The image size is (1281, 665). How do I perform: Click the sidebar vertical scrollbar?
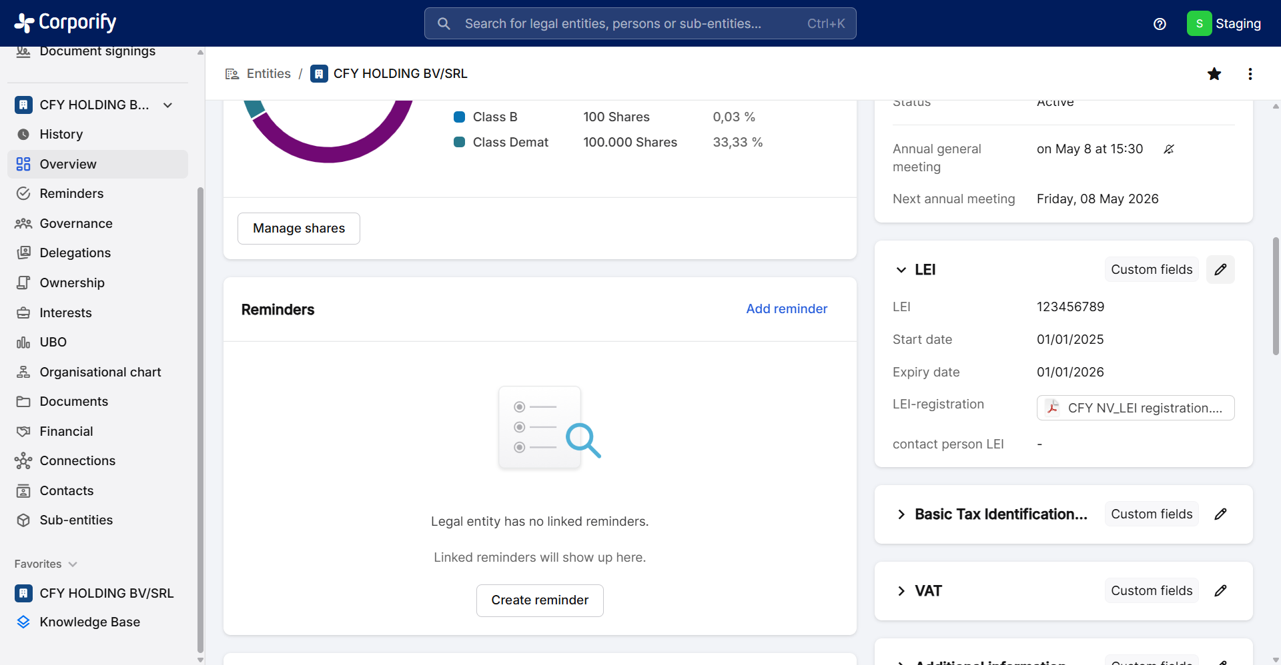[200, 420]
